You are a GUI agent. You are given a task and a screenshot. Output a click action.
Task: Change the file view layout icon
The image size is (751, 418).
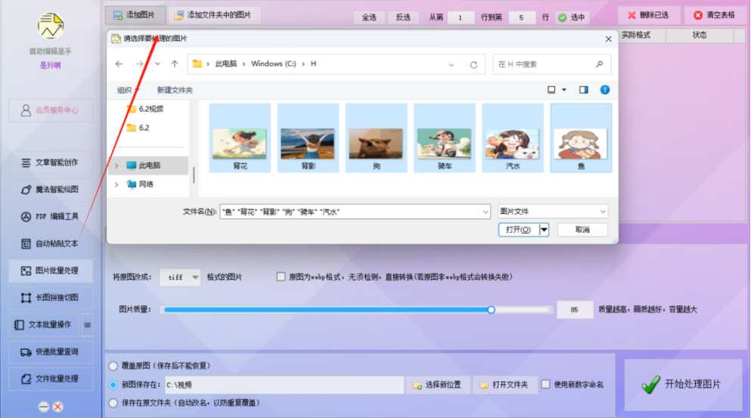pyautogui.click(x=551, y=89)
